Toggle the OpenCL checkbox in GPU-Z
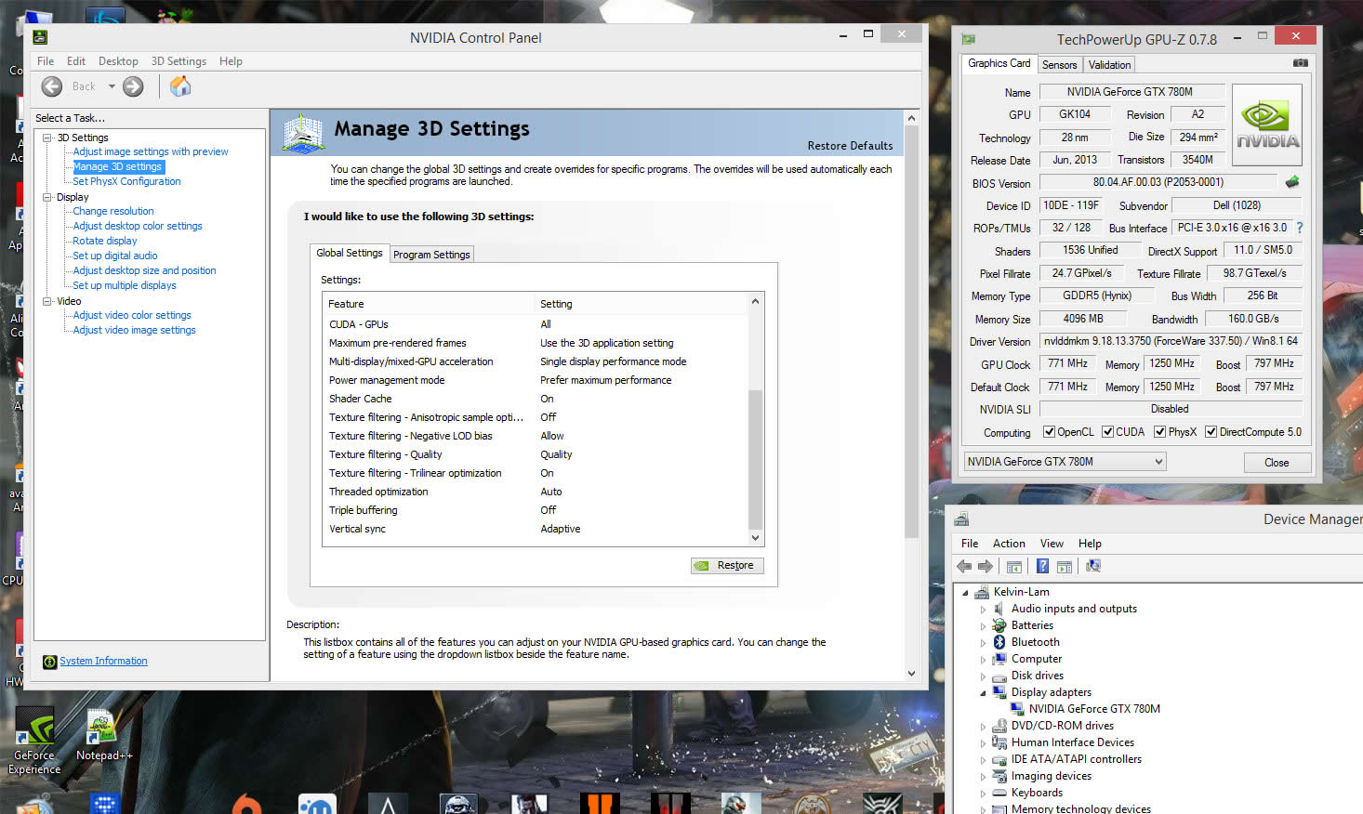This screenshot has width=1363, height=814. [1049, 432]
